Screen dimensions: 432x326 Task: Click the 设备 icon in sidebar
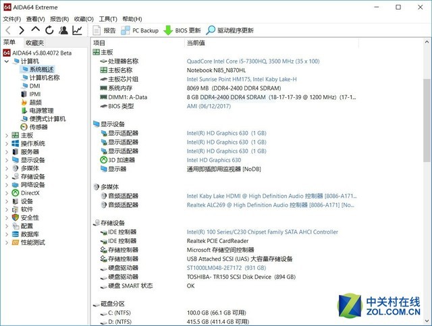pos(16,201)
